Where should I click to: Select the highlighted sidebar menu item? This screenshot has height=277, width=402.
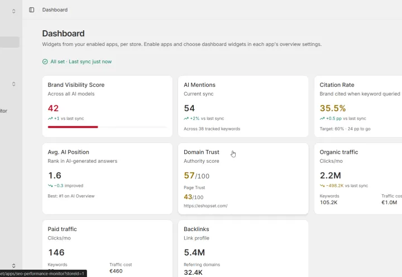[x=9, y=42]
